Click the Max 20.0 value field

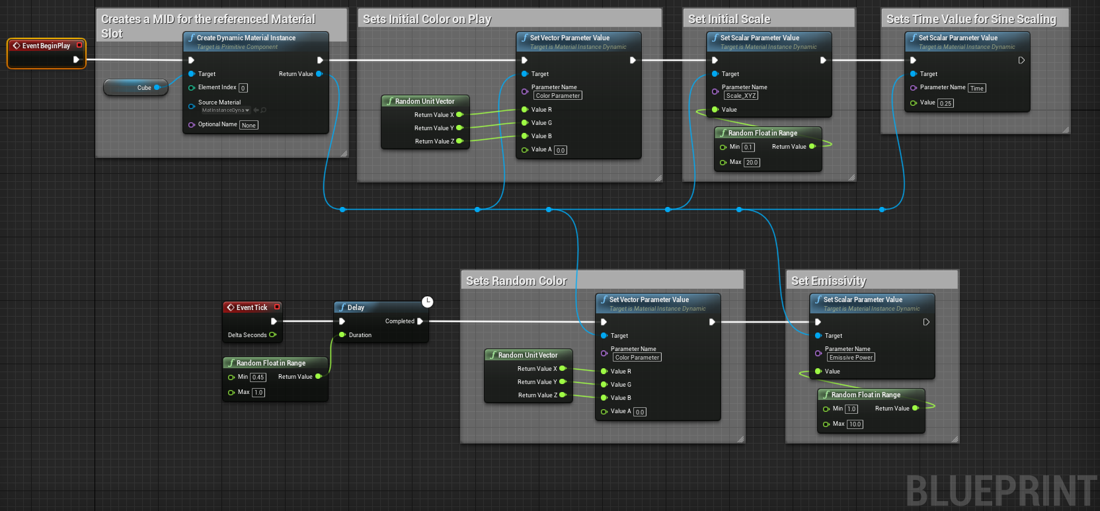pos(752,163)
